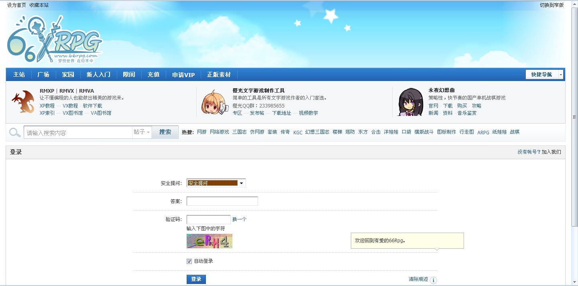Click the 搜索 button

165,132
